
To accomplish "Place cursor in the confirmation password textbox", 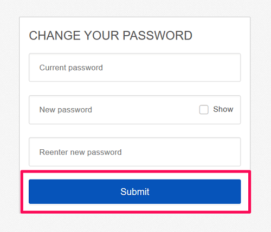I will (135, 152).
